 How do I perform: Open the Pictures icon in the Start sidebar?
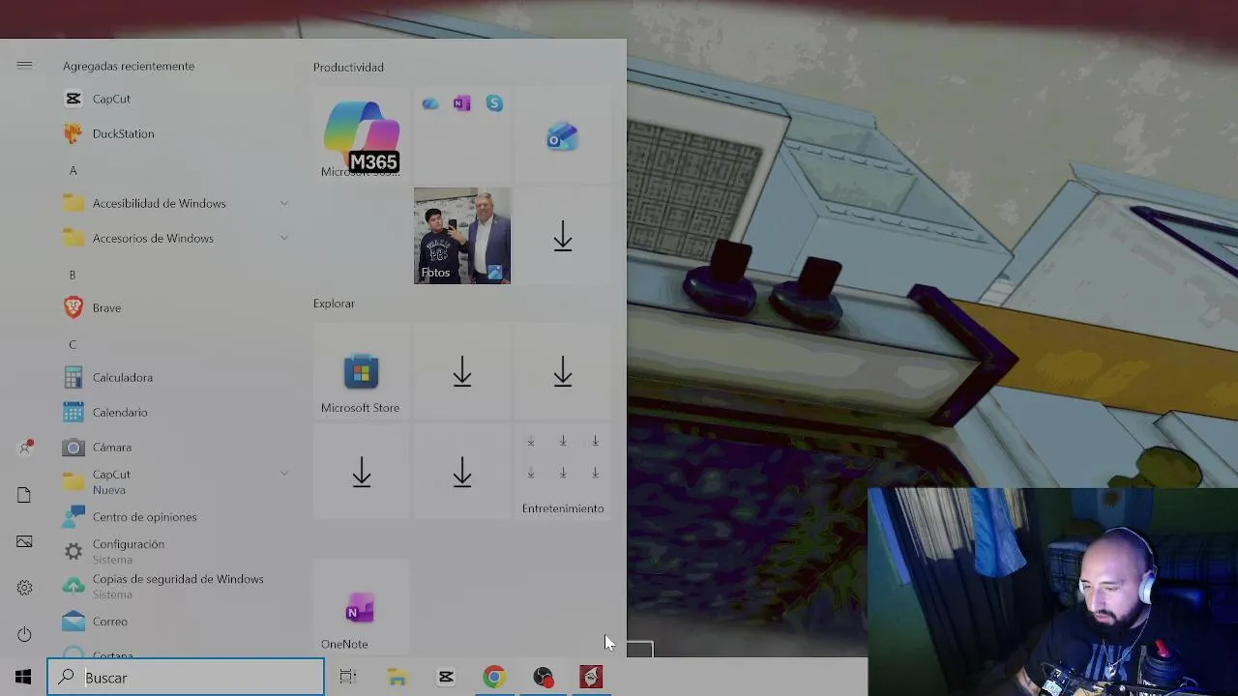(x=24, y=541)
